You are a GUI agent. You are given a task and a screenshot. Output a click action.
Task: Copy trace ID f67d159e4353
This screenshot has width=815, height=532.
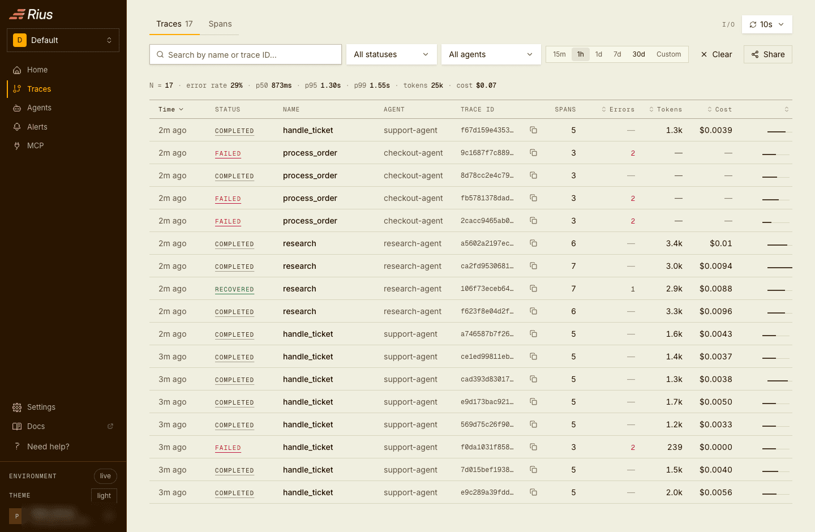[533, 130]
